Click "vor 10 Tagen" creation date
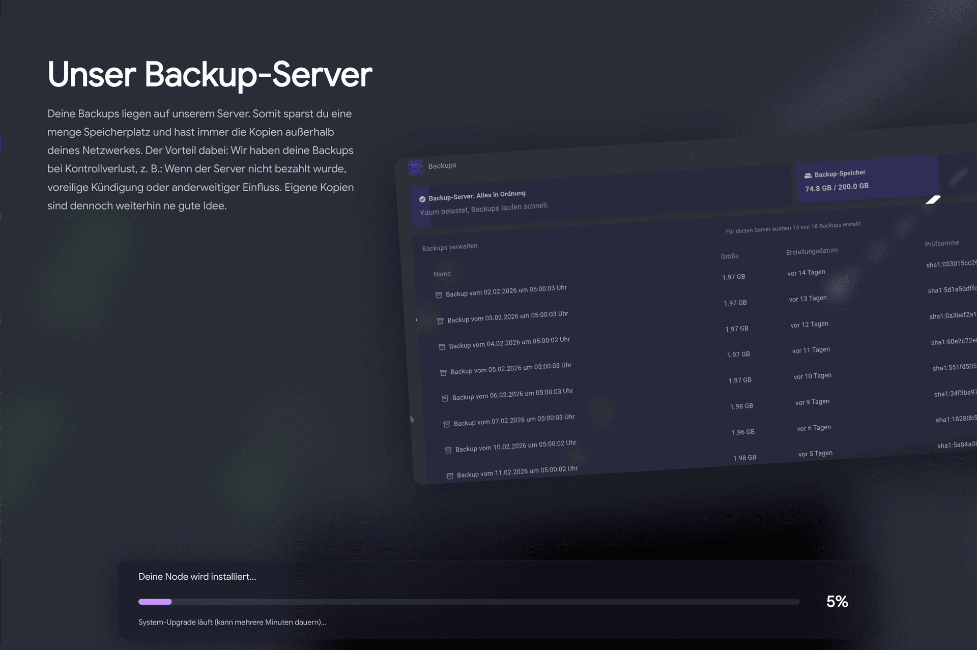 812,376
